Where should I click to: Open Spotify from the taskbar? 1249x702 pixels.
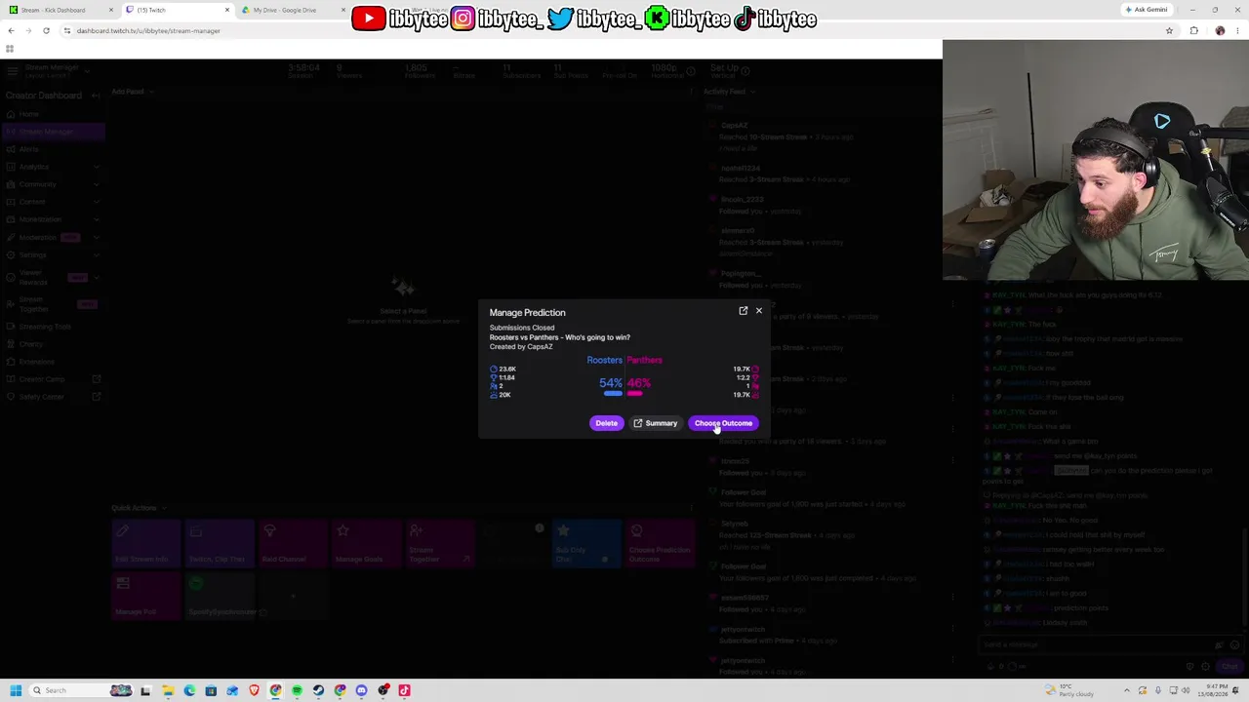[x=297, y=690]
